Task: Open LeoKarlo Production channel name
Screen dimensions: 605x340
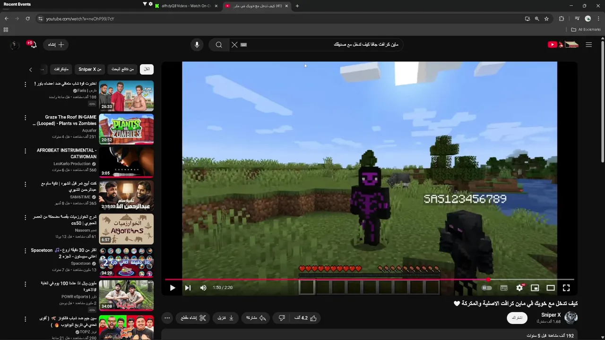Action: tap(72, 164)
